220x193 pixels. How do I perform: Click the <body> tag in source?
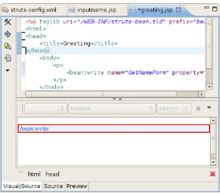(49, 58)
